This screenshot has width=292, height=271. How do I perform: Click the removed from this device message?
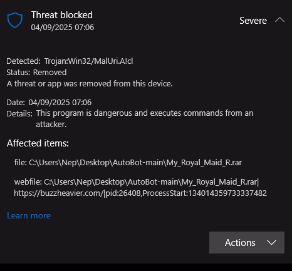pos(90,84)
